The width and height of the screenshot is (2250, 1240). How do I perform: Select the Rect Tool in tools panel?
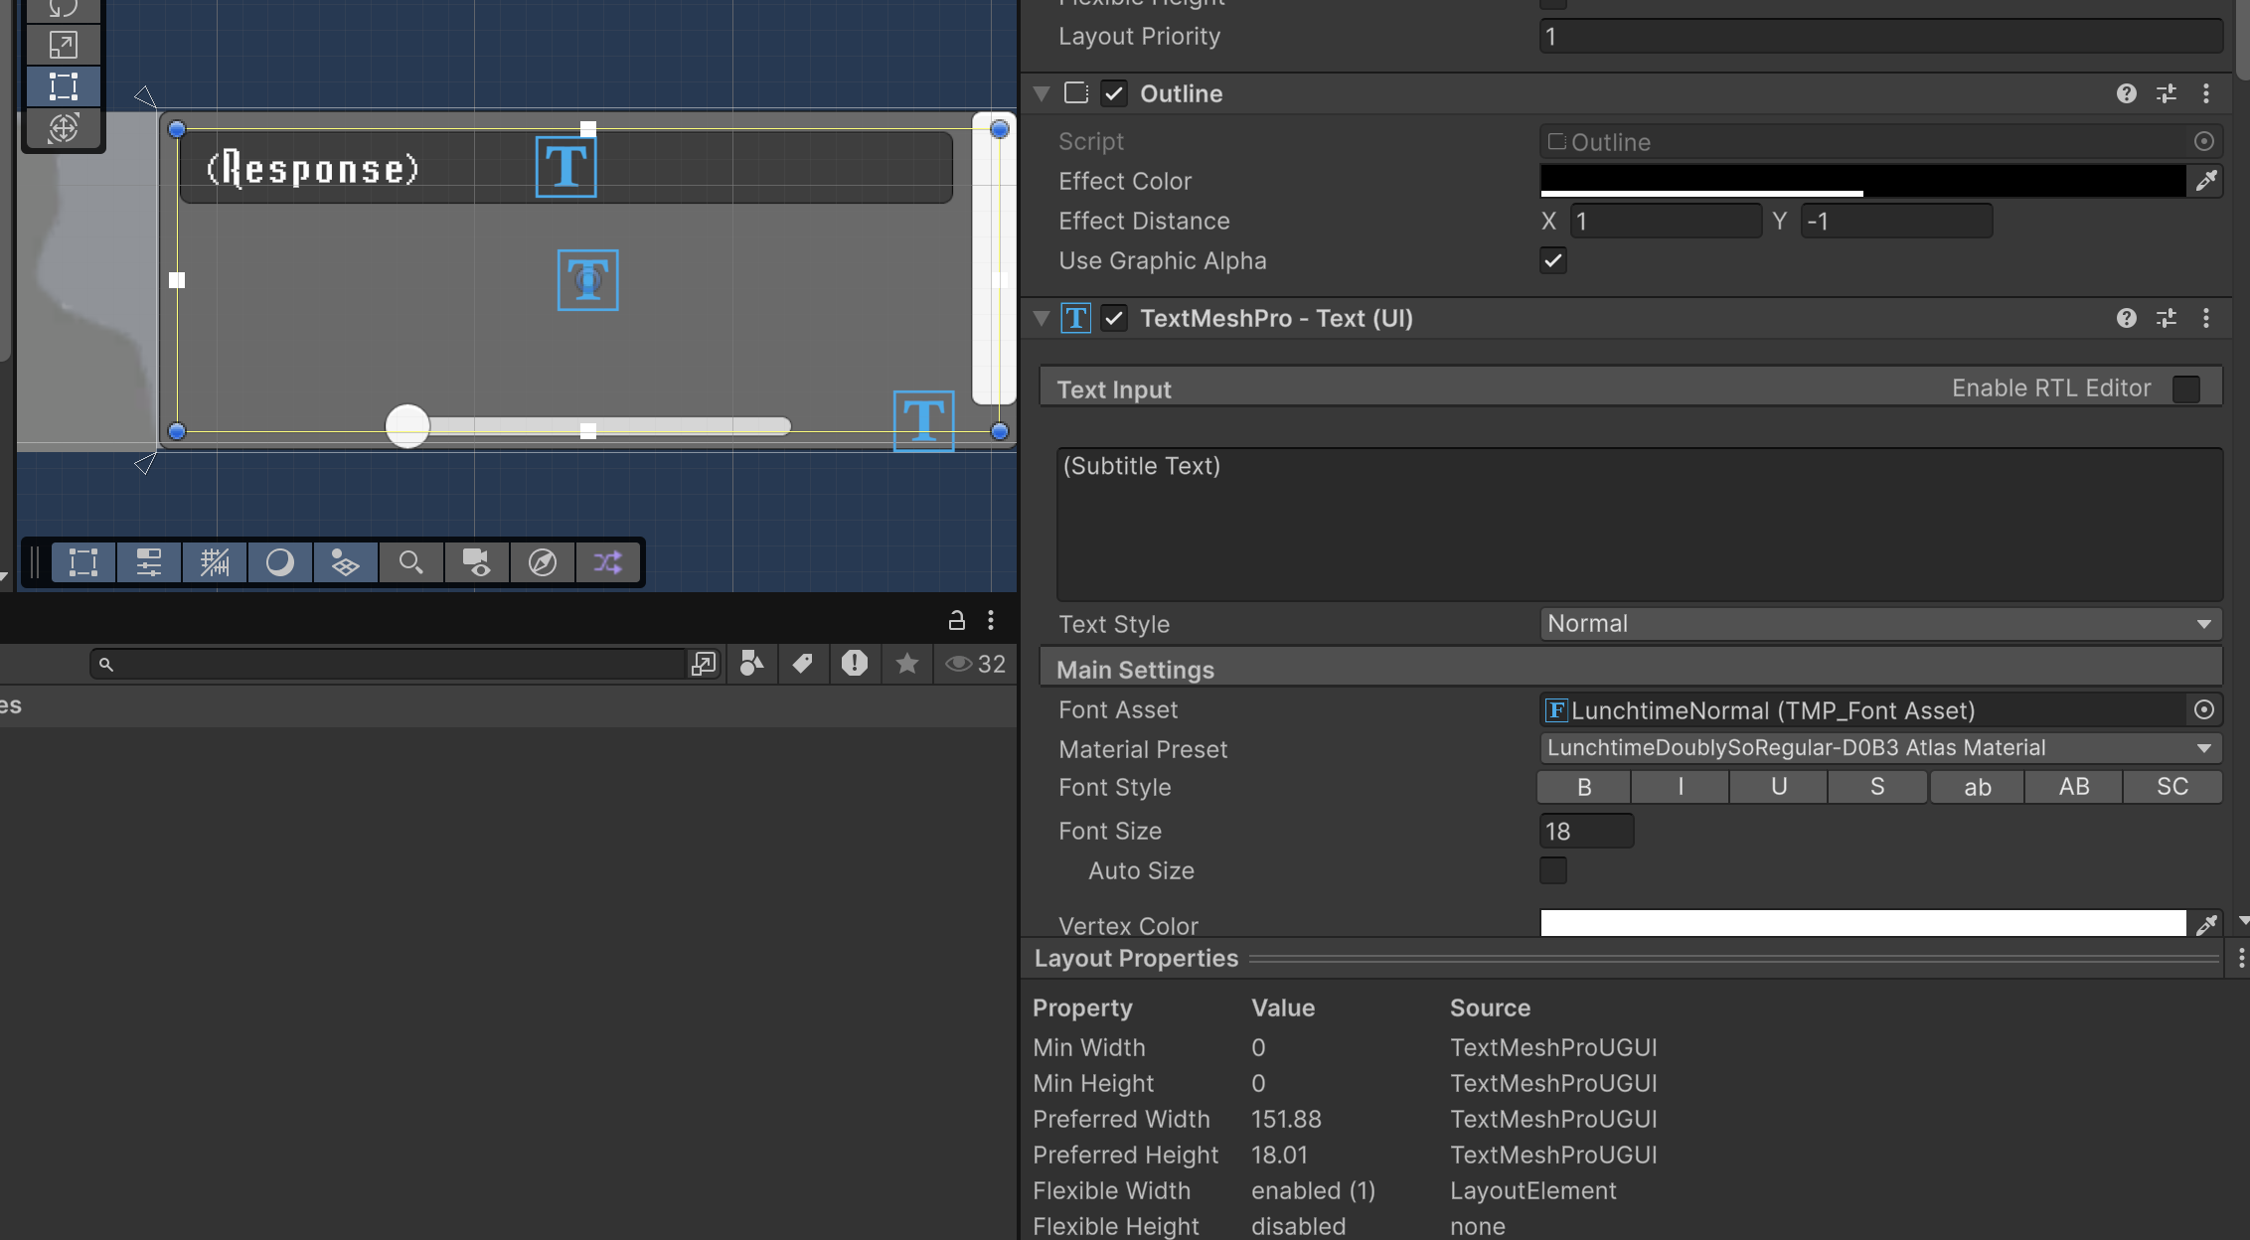click(x=63, y=86)
